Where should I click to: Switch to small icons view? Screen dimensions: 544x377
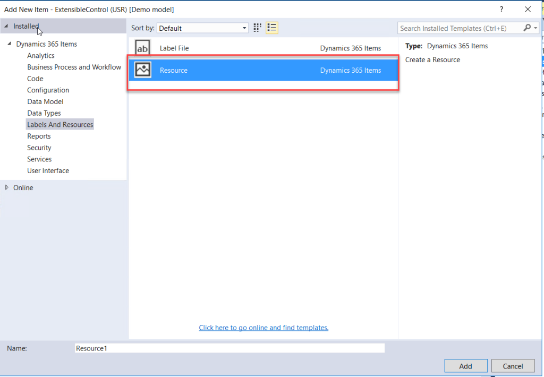coord(257,28)
